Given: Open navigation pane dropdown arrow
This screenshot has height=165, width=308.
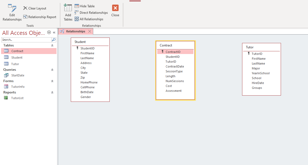Looking at the screenshot, I should (x=49, y=32).
